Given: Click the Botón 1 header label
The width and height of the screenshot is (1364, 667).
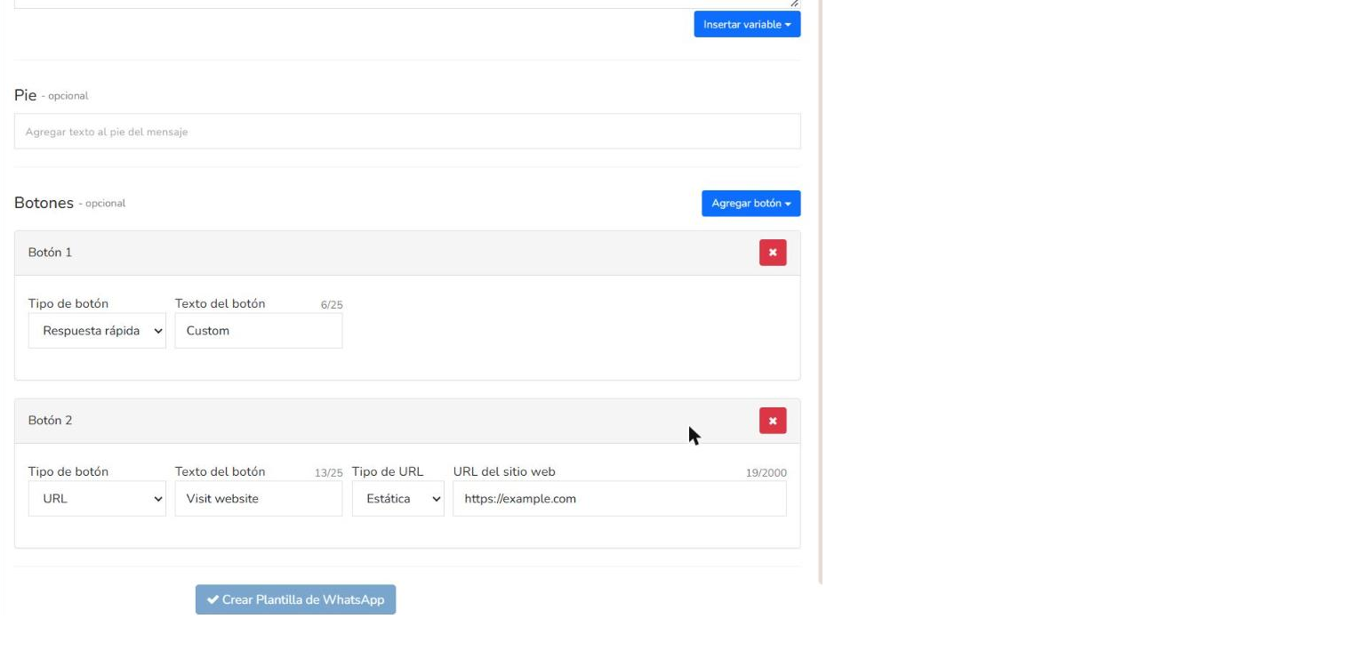Looking at the screenshot, I should click(50, 253).
